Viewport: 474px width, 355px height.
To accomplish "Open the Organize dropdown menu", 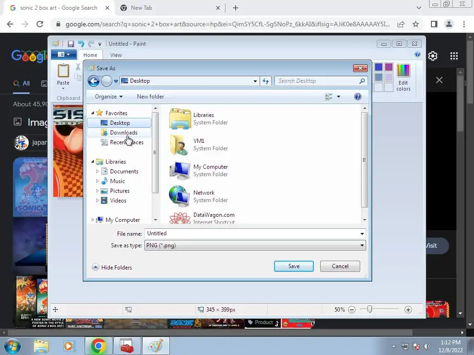I will click(x=109, y=97).
